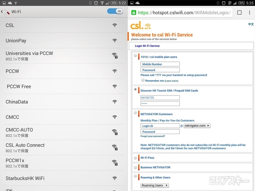This screenshot has width=255, height=191.
Task: Select the NETVIGATOR Customers radio
Action: coord(135,113)
